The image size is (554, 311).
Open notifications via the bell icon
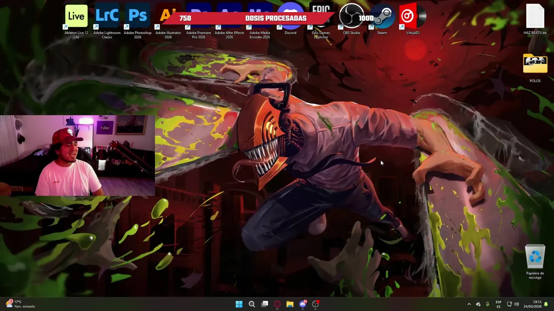(546, 304)
